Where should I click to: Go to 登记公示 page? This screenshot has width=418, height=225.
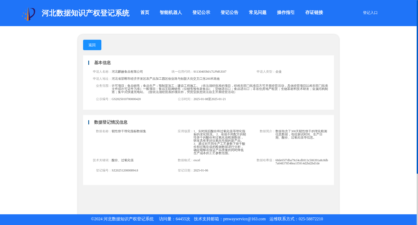201,13
